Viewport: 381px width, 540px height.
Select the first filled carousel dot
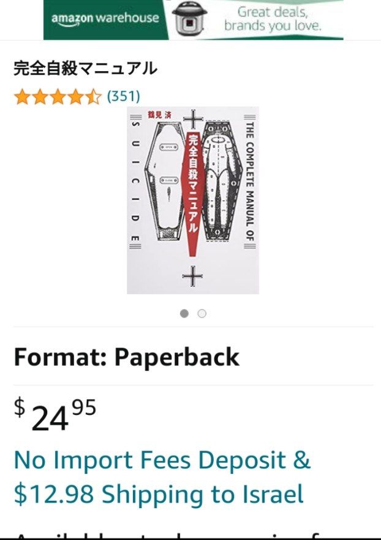point(184,313)
